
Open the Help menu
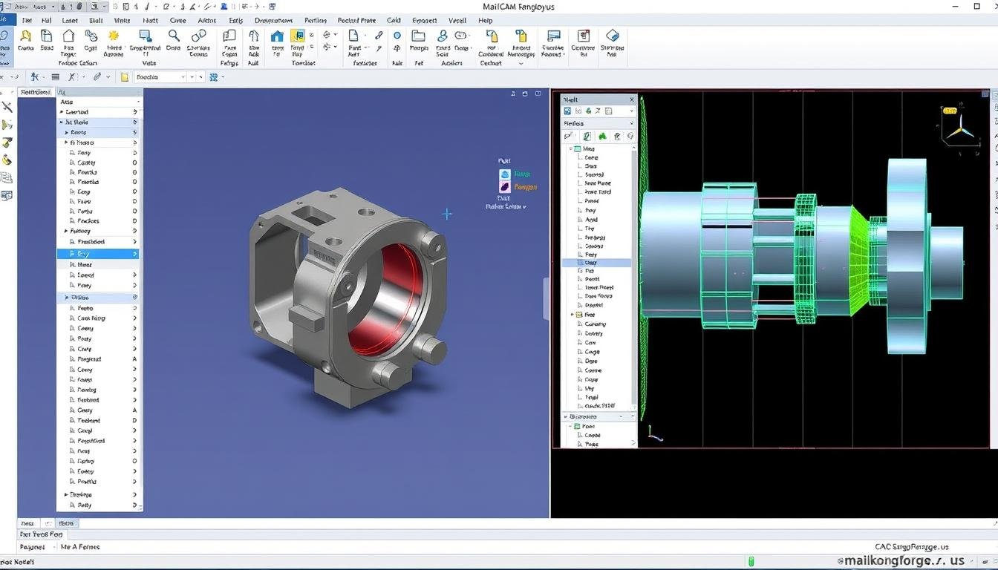click(485, 21)
